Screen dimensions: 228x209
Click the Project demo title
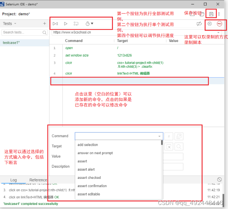coord(16,14)
